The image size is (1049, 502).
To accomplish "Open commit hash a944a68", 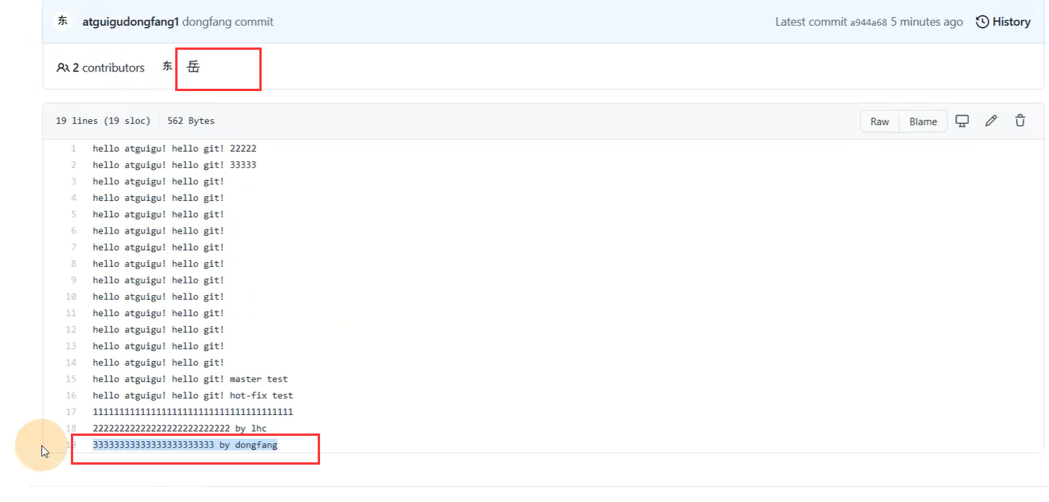I will coord(868,23).
